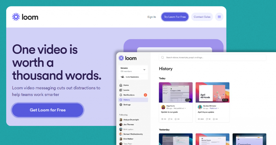This screenshot has width=276, height=145.
Task: Click Deja Harris's avatar on the video card
Action: point(163,107)
